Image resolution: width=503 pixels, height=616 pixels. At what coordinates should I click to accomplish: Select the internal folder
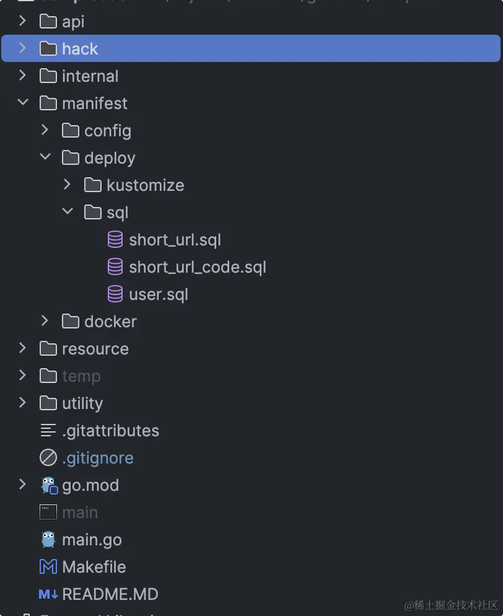tap(251, 76)
